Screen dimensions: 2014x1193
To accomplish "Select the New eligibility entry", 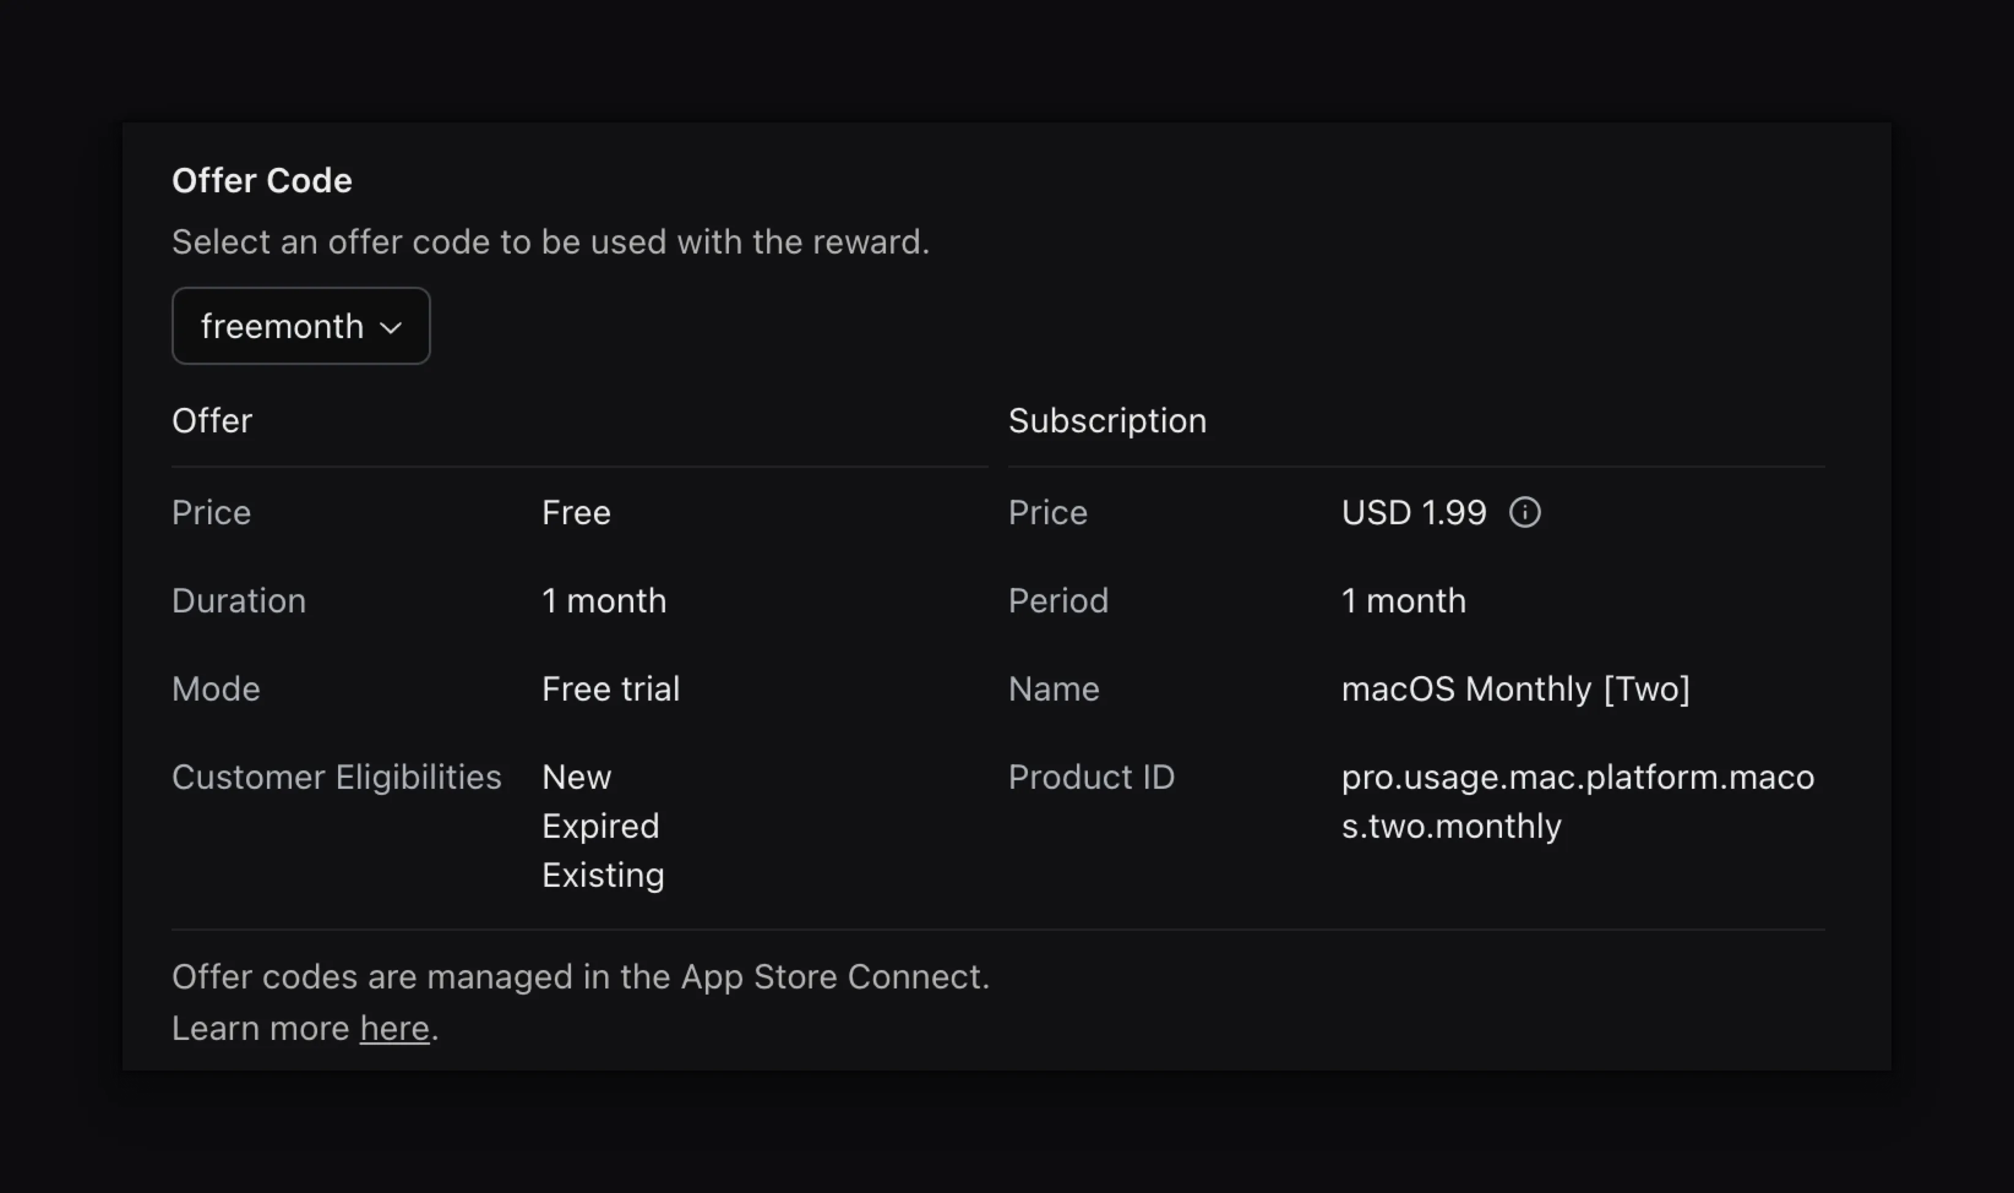I will [576, 777].
